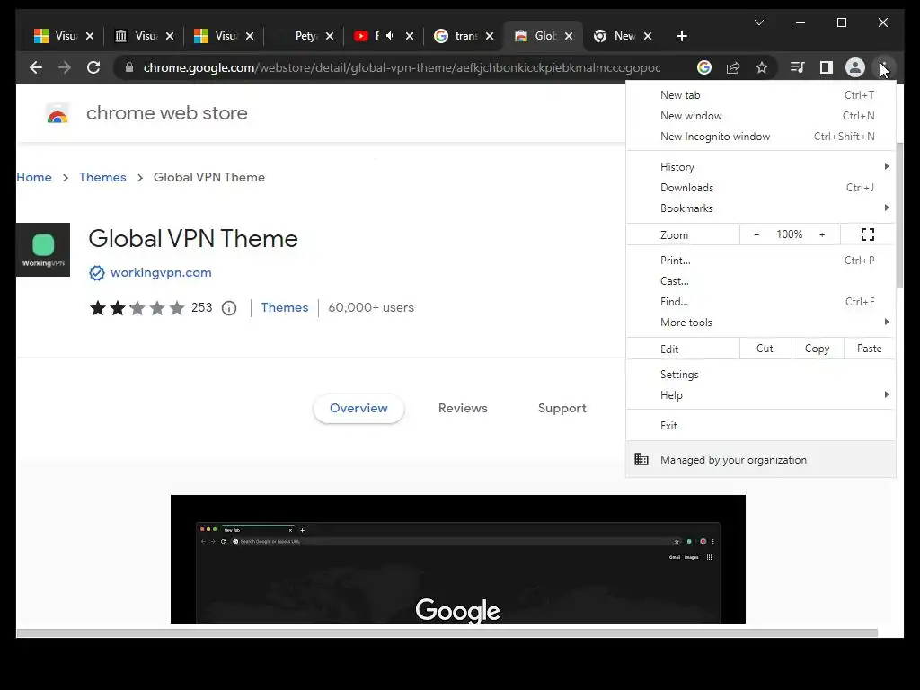The image size is (920, 690).
Task: Reload the page with the refresh icon
Action: coord(93,67)
